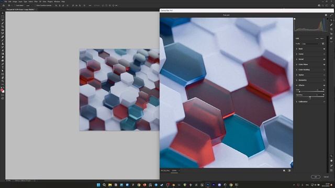Change screen mode from Photoshop toolbar bottom

point(3,99)
